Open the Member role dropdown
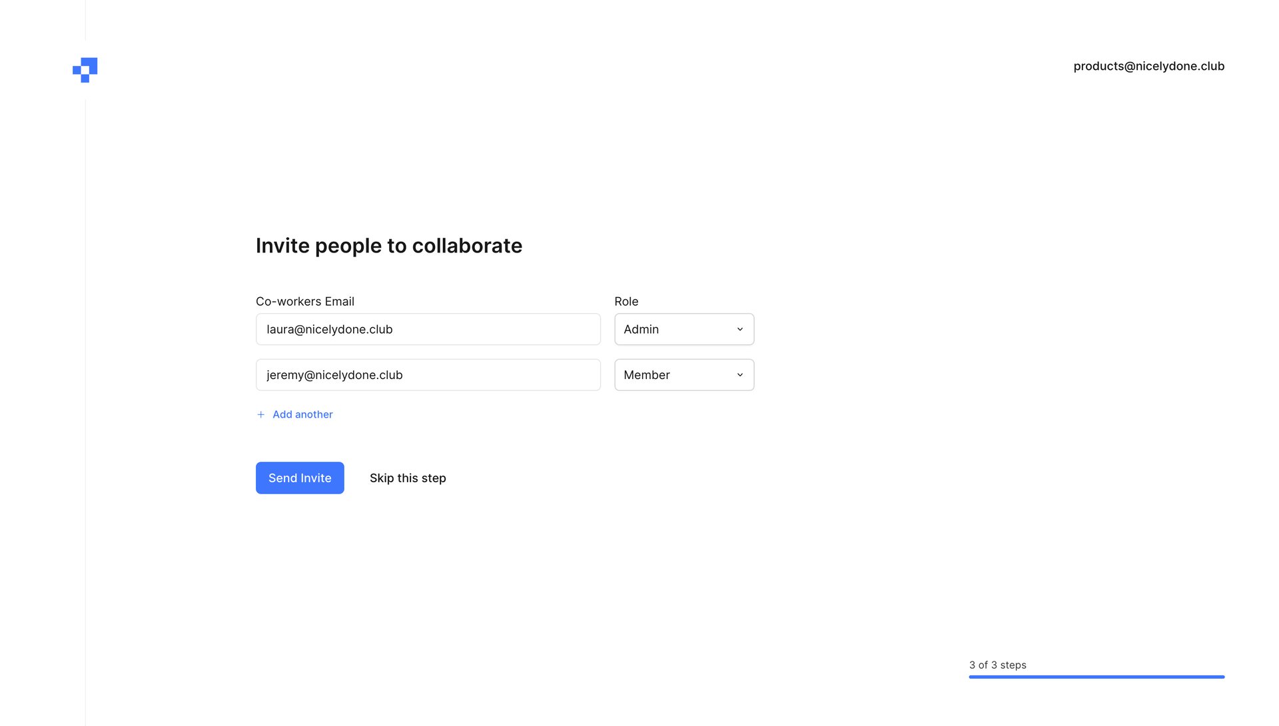 coord(683,375)
